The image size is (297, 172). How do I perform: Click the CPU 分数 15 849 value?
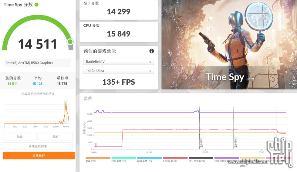pos(119,34)
